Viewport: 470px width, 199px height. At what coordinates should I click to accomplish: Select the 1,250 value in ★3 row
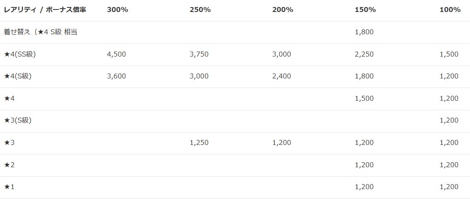[x=199, y=143]
